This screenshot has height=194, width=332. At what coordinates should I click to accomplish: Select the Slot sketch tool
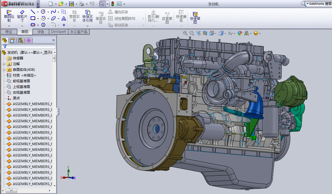[x=33, y=25]
